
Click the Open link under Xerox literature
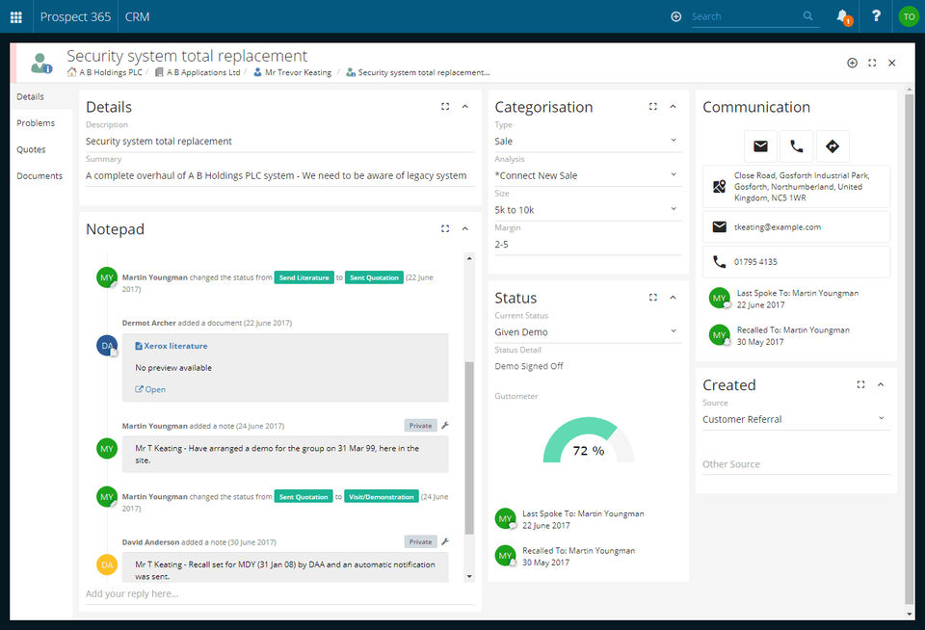click(150, 389)
